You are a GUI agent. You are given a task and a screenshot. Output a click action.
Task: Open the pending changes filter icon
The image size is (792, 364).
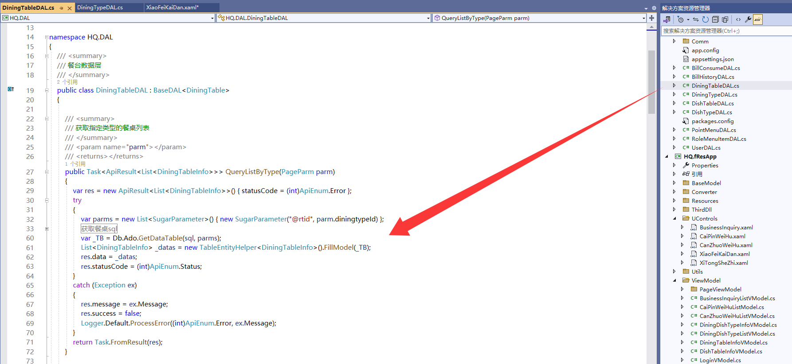click(x=681, y=19)
